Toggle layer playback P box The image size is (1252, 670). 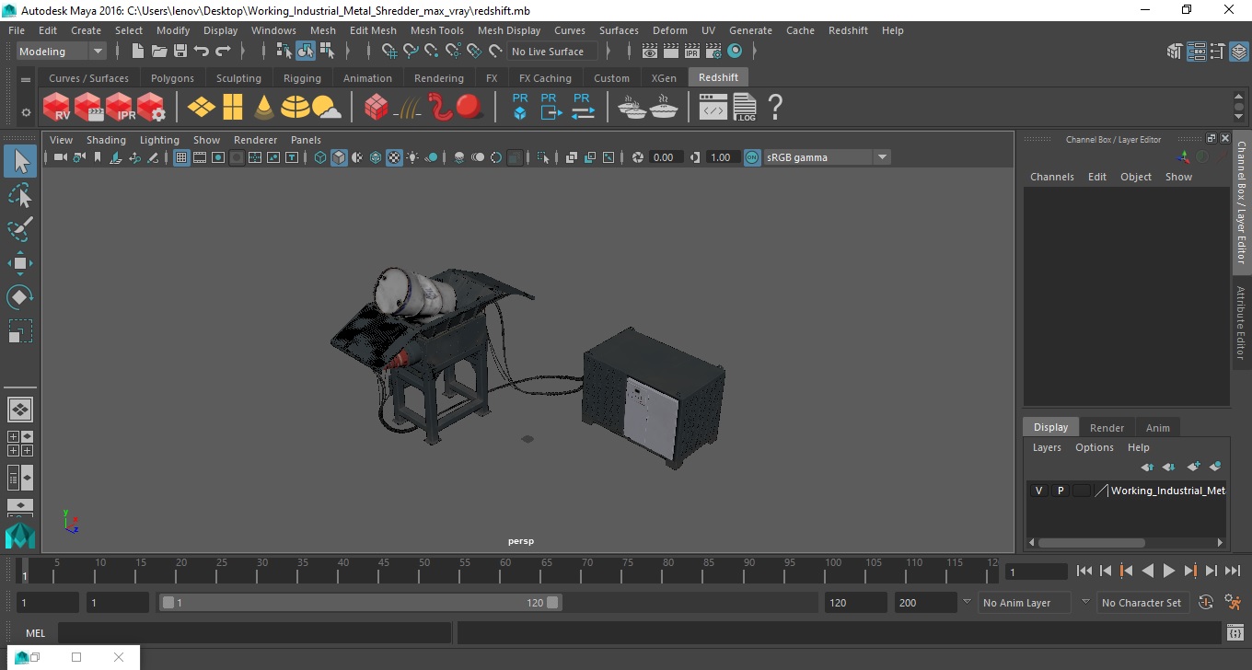coord(1061,491)
